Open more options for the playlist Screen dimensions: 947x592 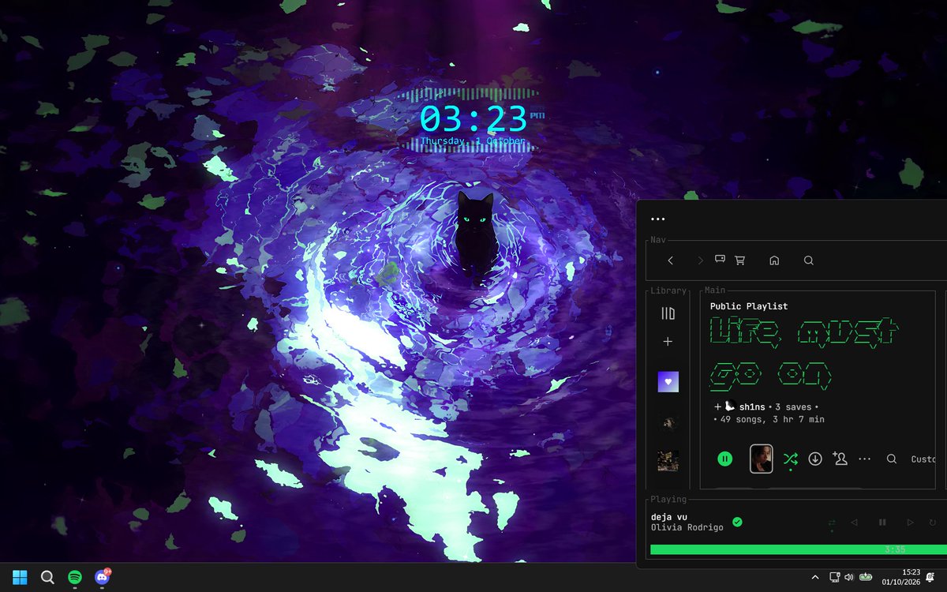[865, 459]
